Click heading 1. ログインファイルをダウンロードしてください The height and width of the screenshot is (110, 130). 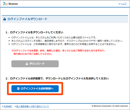[34, 32]
